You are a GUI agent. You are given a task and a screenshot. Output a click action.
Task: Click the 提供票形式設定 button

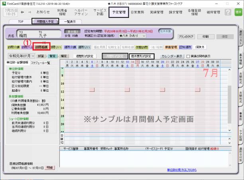141,56
